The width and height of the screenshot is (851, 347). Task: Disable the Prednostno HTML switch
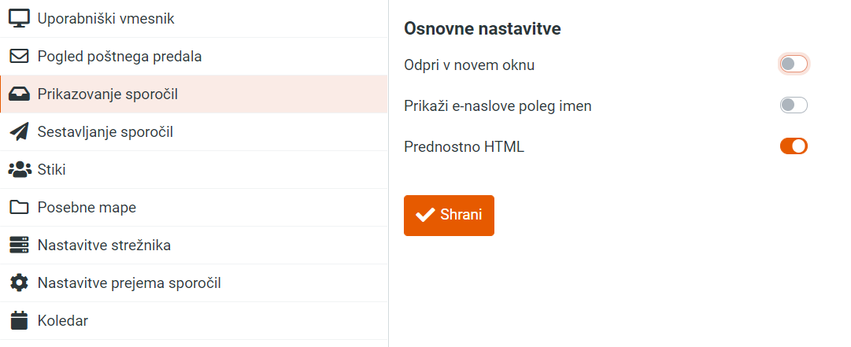pyautogui.click(x=794, y=146)
